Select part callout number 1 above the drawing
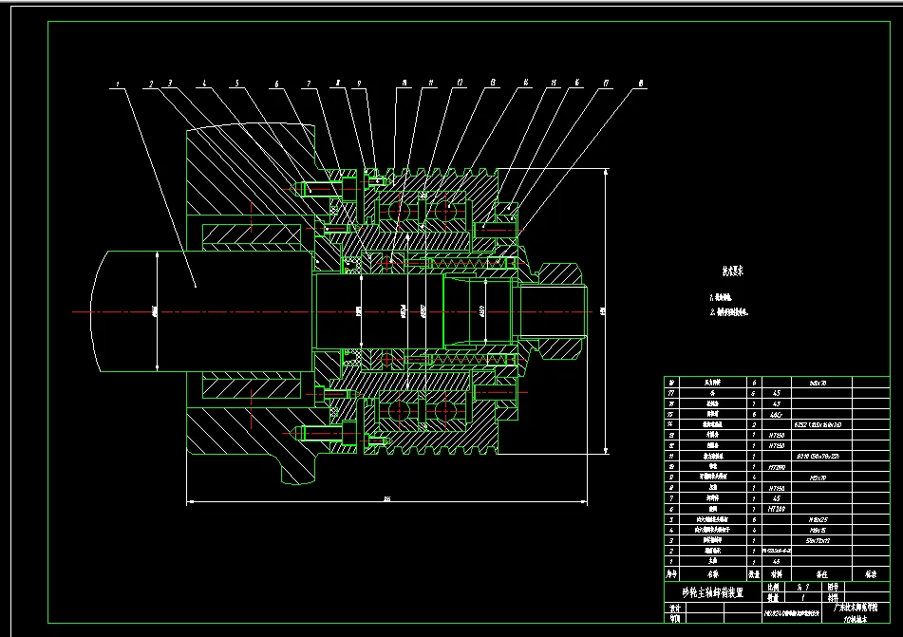The width and height of the screenshot is (903, 637). [x=118, y=84]
